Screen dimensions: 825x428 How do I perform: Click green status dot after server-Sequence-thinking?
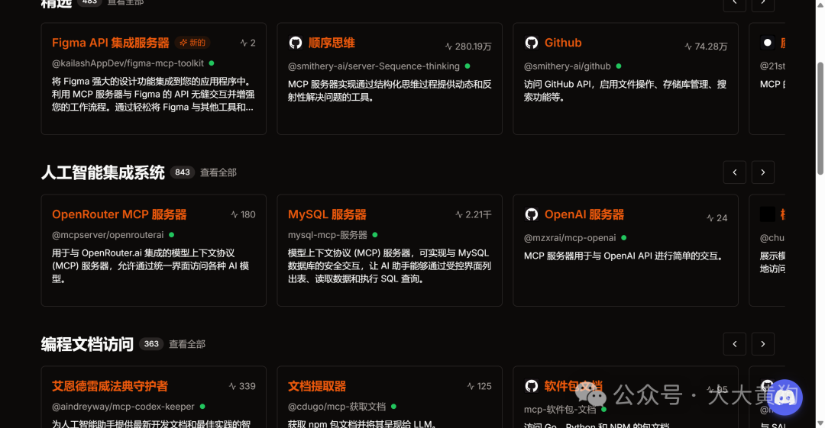click(x=467, y=66)
